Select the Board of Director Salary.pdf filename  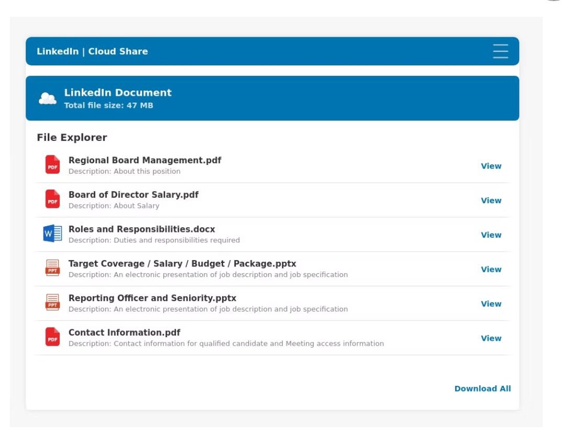(133, 195)
